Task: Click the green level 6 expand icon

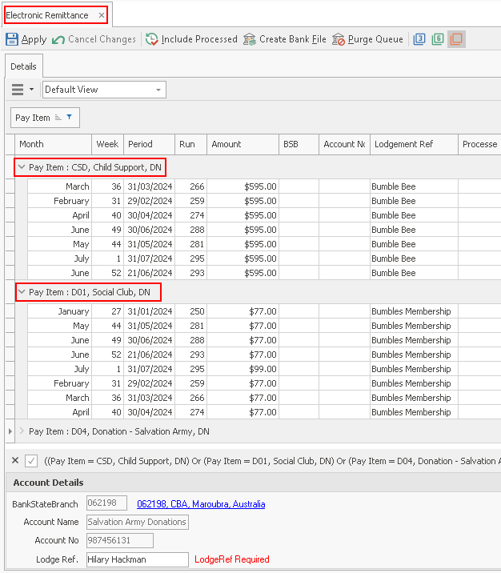Action: [x=438, y=39]
